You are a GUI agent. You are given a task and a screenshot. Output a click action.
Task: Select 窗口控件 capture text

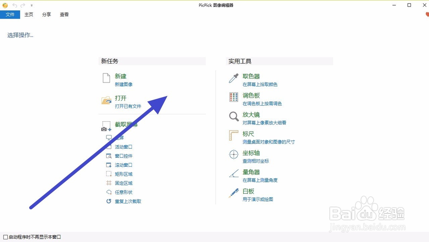124,156
